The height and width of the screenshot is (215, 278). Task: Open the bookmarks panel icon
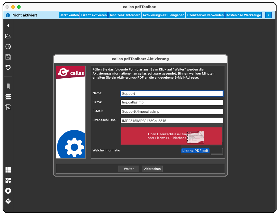(x=8, y=86)
